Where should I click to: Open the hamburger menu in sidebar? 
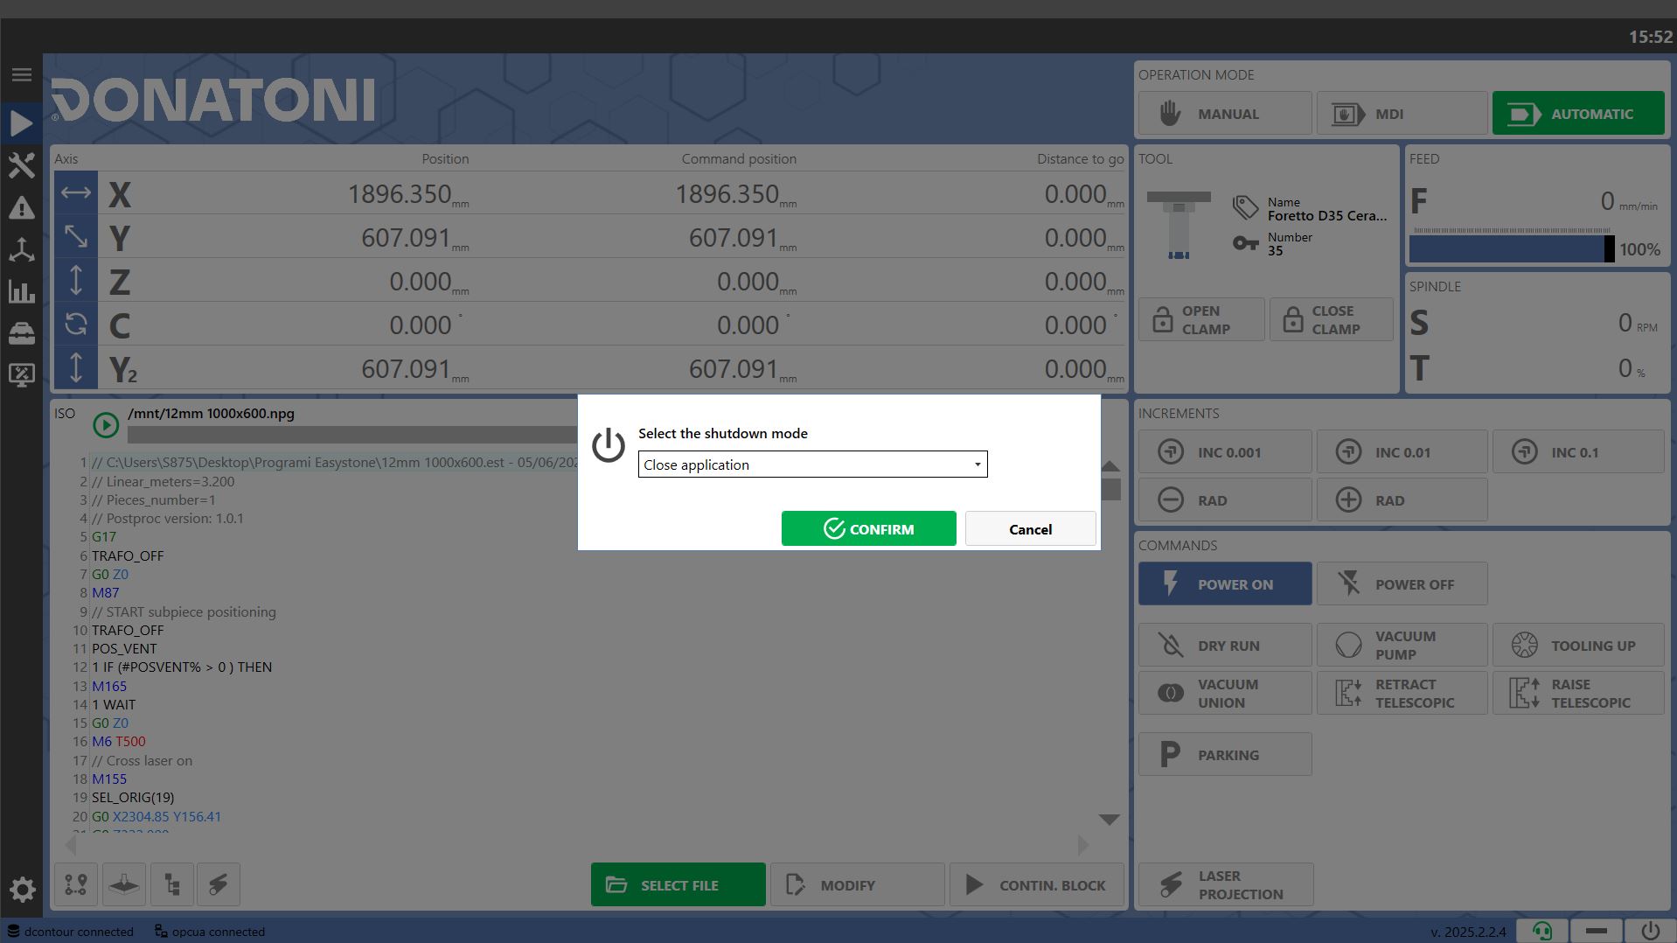tap(22, 75)
